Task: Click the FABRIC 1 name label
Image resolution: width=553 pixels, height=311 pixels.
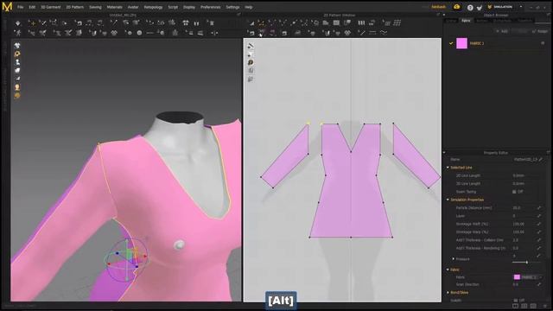Action: [477, 43]
